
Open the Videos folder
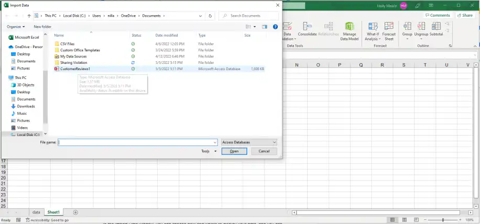[19, 128]
